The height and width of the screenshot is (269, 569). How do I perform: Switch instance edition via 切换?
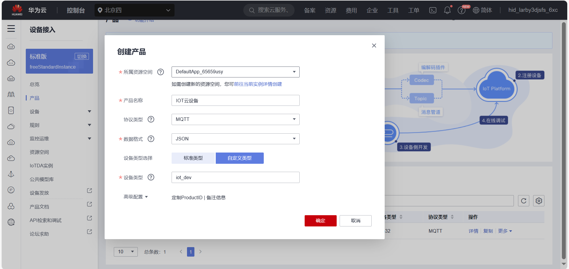coord(82,56)
